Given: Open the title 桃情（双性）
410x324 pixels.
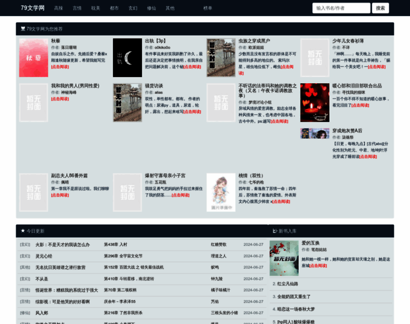Looking at the screenshot, I should pyautogui.click(x=251, y=175).
